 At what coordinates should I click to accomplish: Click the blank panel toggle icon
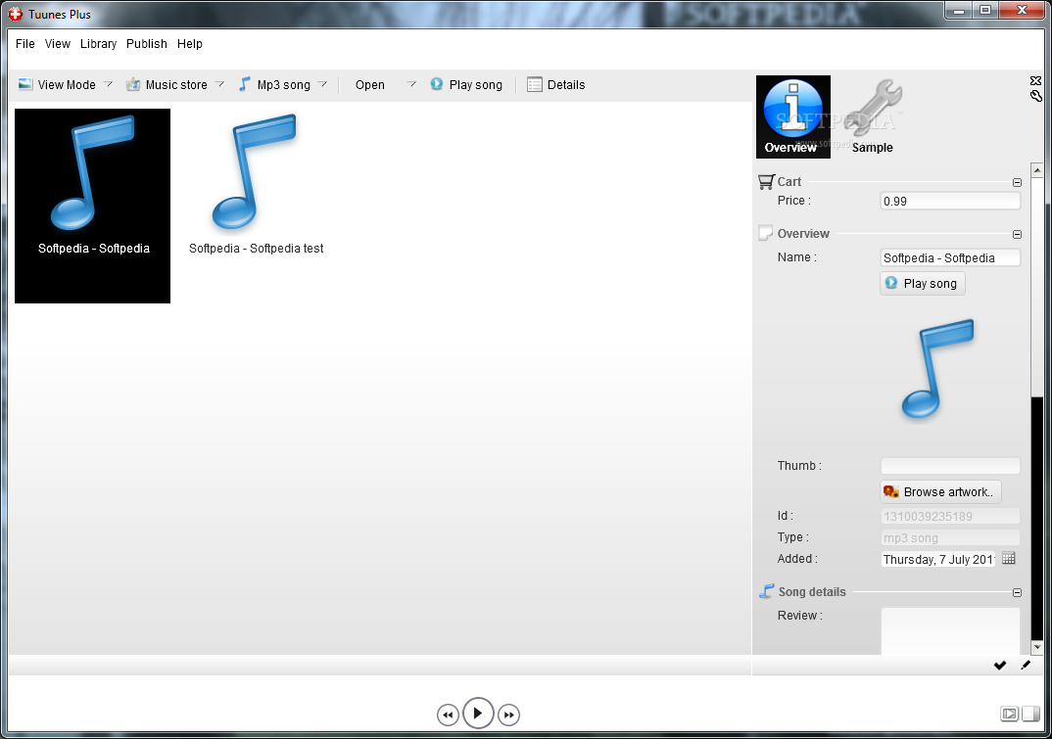tap(1030, 714)
